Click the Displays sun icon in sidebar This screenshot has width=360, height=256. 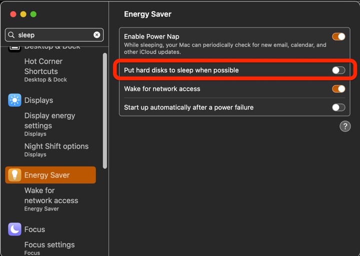click(15, 100)
